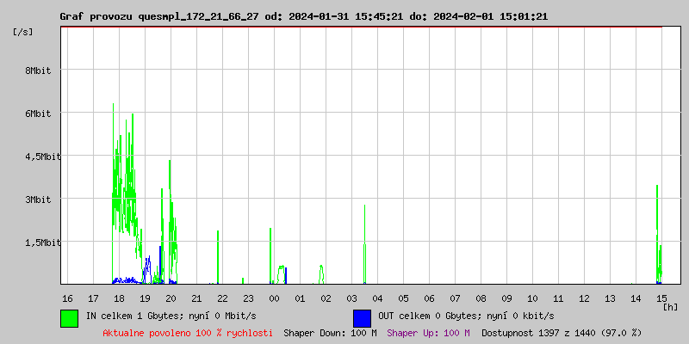Image resolution: width=689 pixels, height=344 pixels.
Task: Click the [h] unit label on the time axis
Action: 671,307
